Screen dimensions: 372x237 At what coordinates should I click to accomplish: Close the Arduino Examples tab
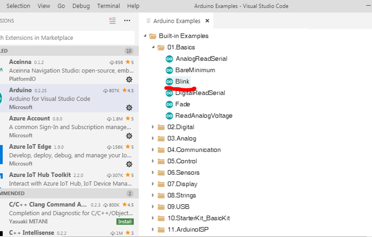pos(207,21)
